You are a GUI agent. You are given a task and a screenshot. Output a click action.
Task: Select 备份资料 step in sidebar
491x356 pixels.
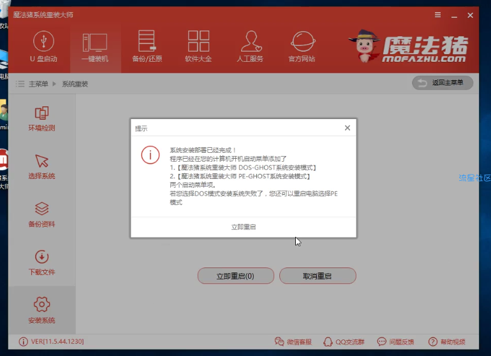(x=41, y=215)
